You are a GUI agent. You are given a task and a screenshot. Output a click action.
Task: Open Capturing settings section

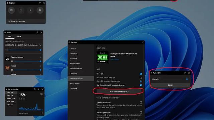tap(81, 74)
